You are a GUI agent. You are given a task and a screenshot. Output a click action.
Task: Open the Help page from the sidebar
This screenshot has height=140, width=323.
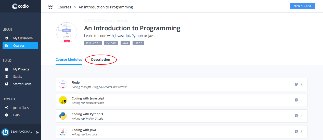point(16,115)
